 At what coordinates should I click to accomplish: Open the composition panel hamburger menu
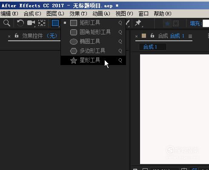pos(190,37)
